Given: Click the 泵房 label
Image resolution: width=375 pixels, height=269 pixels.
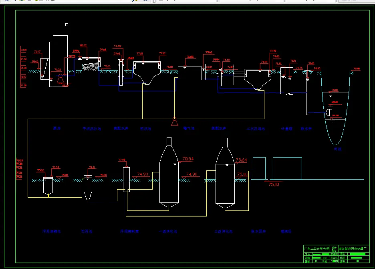Looking at the screenshot, I should click(x=56, y=128).
